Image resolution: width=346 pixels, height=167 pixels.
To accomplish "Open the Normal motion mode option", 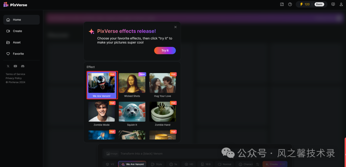I will pos(224,164).
